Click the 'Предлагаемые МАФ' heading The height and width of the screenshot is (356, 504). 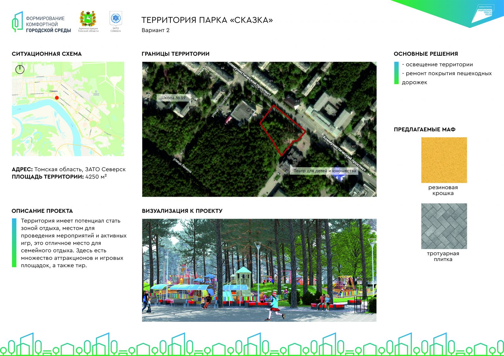click(424, 129)
